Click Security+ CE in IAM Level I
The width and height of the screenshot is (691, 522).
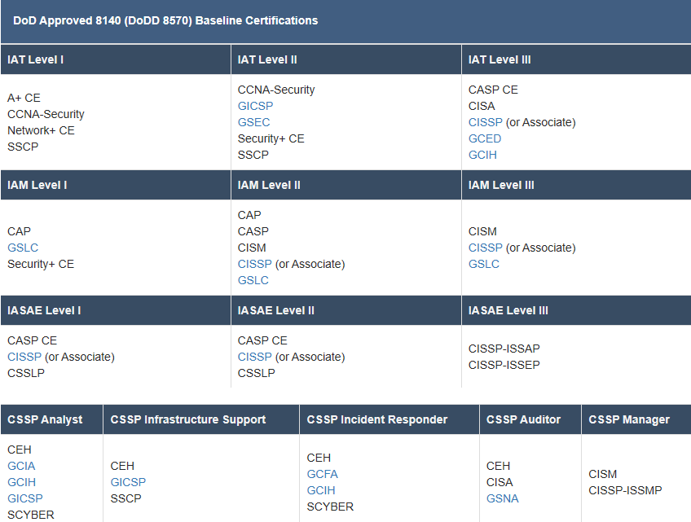pyautogui.click(x=41, y=265)
